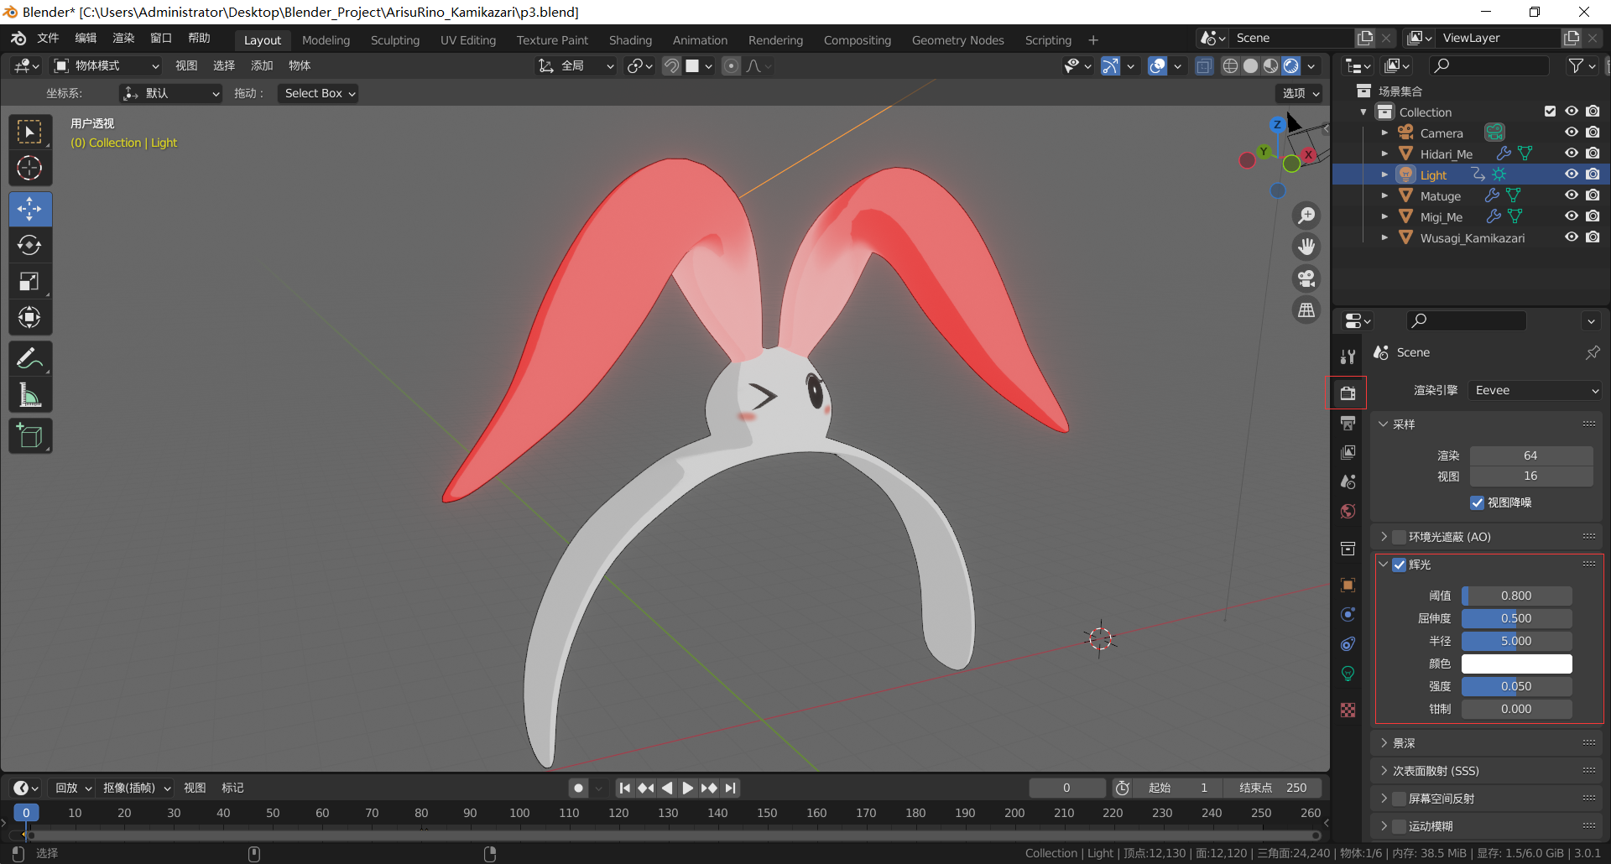Enable 环境光遮蔽 (AO) checkbox
The width and height of the screenshot is (1611, 864).
(x=1399, y=537)
